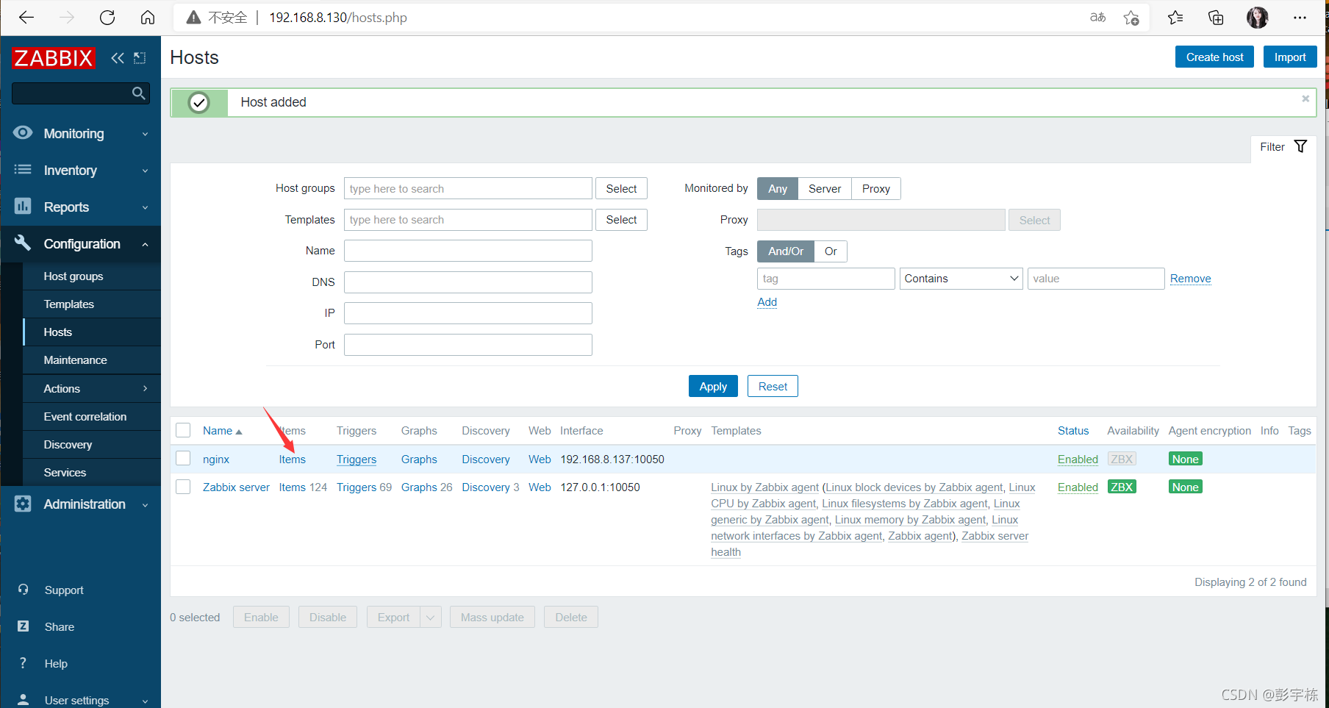The image size is (1329, 708).
Task: Open Templates in sidebar
Action: tap(69, 304)
